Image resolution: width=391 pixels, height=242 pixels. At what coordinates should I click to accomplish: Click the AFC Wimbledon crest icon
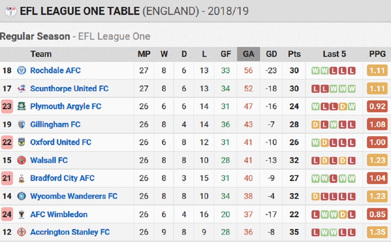coord(21,214)
